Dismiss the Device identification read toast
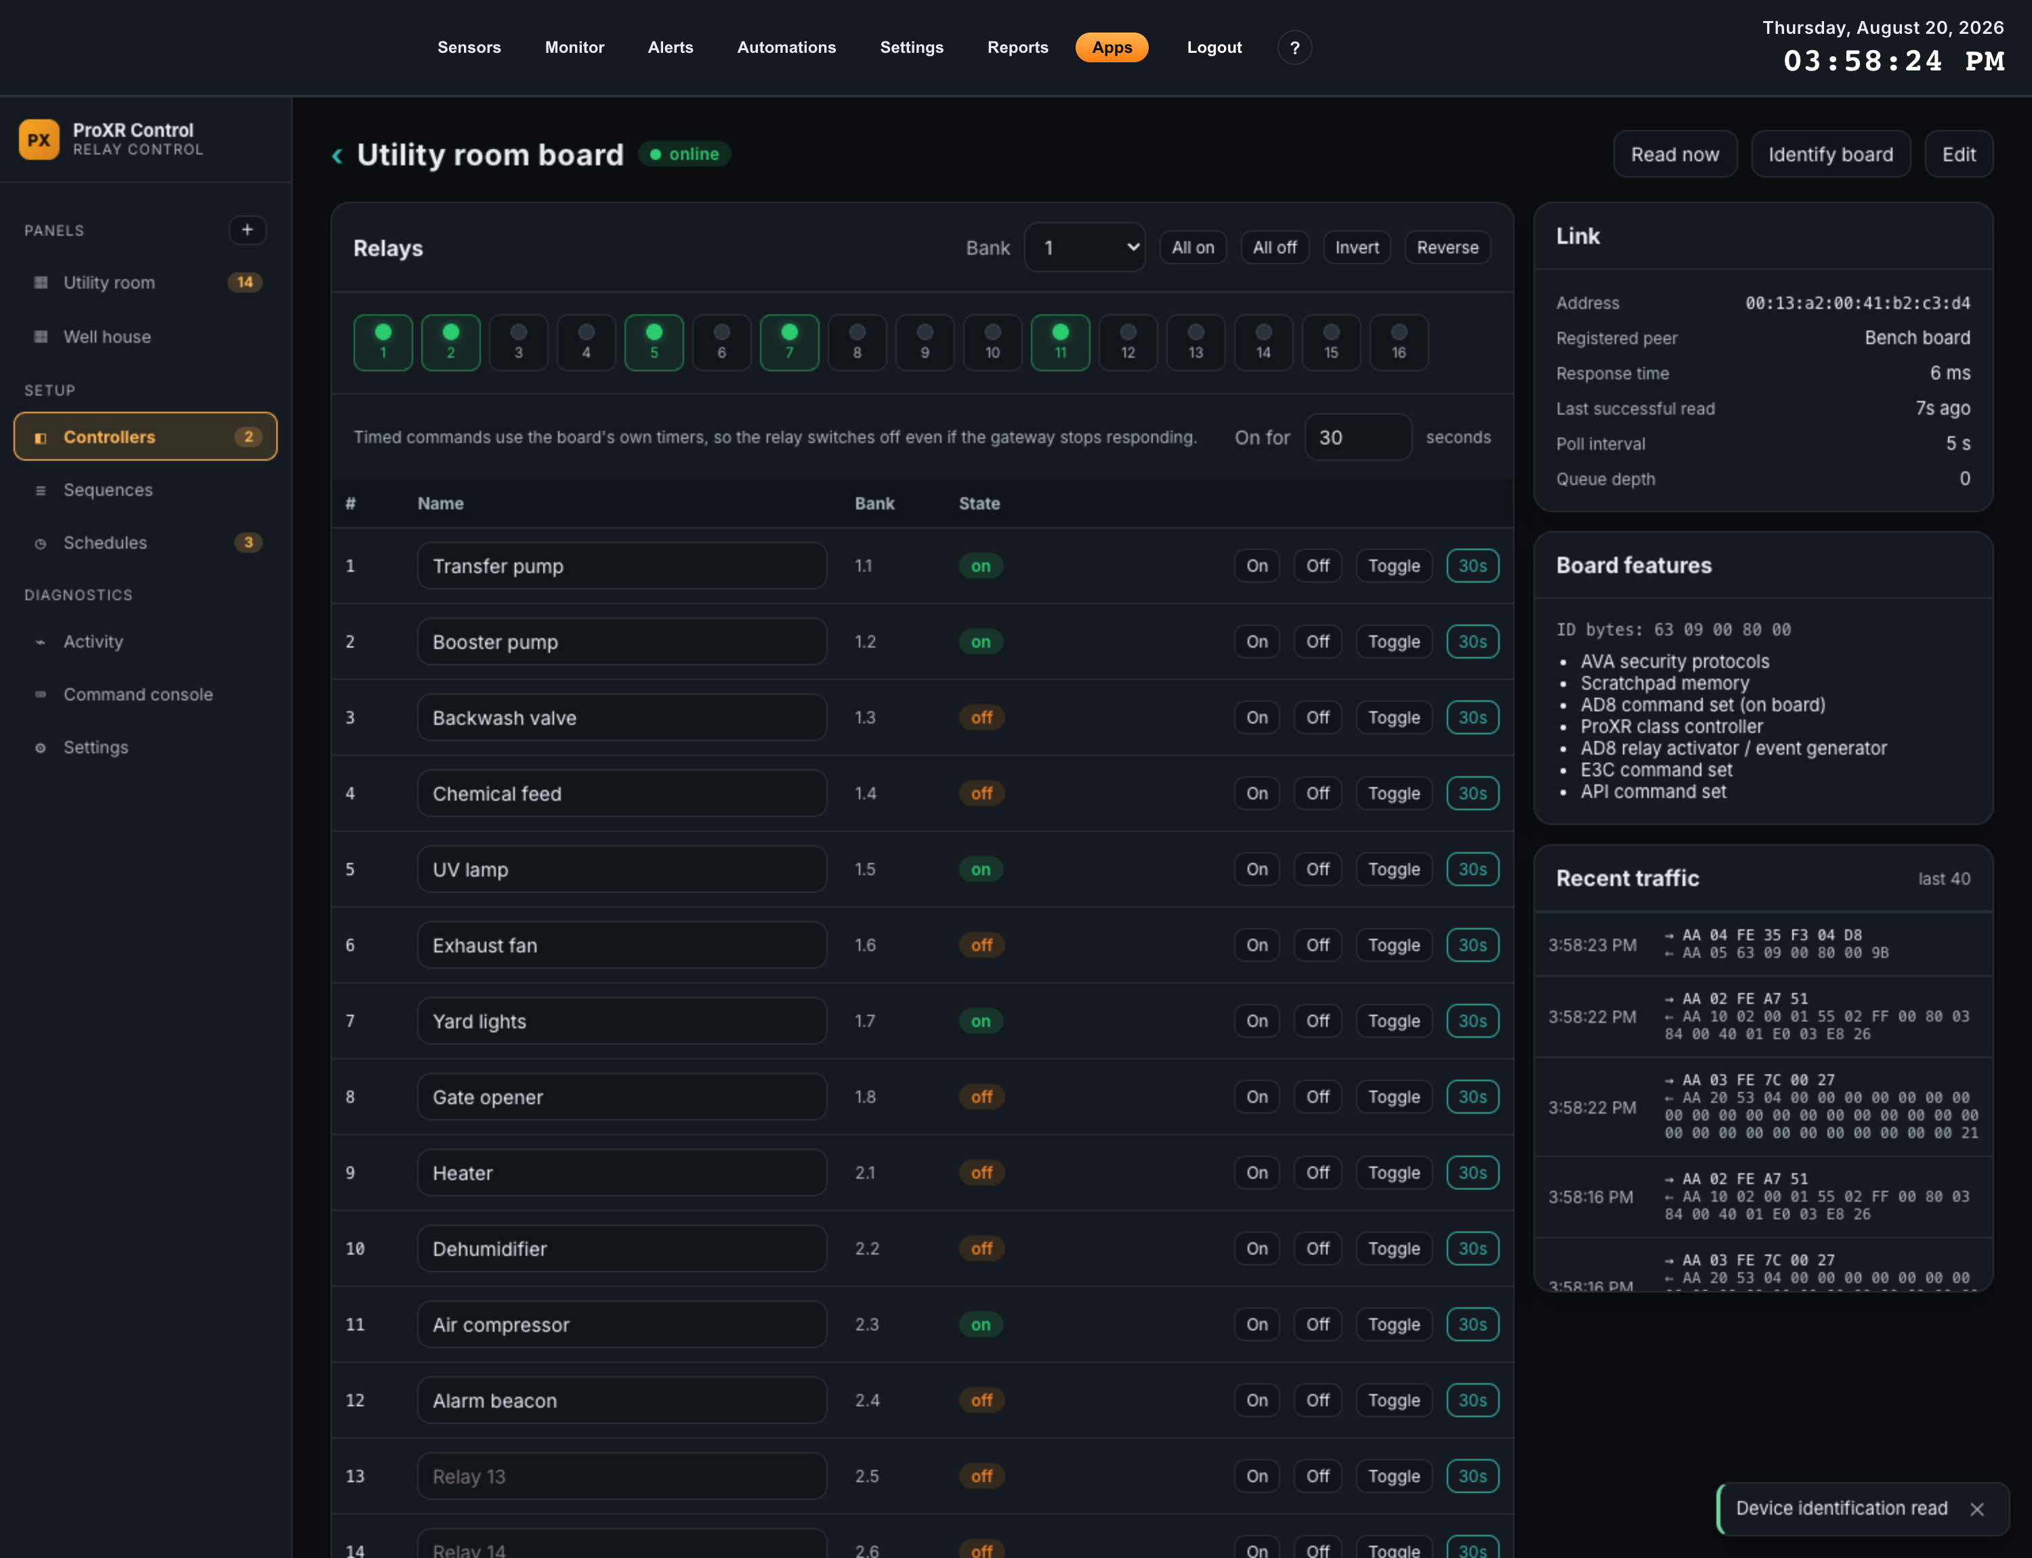 [x=1977, y=1509]
